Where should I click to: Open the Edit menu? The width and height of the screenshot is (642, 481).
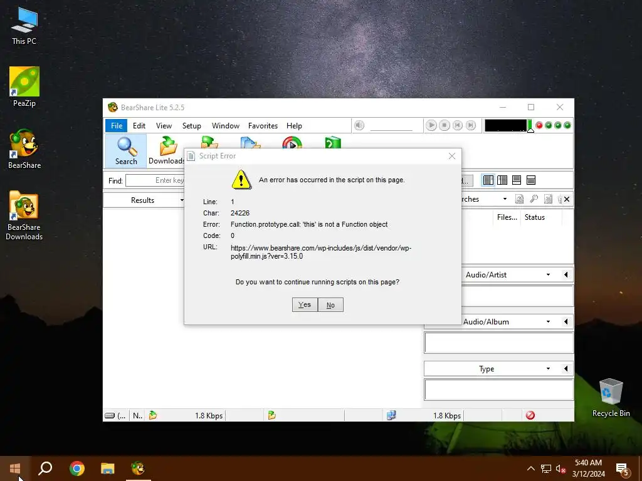coord(139,125)
